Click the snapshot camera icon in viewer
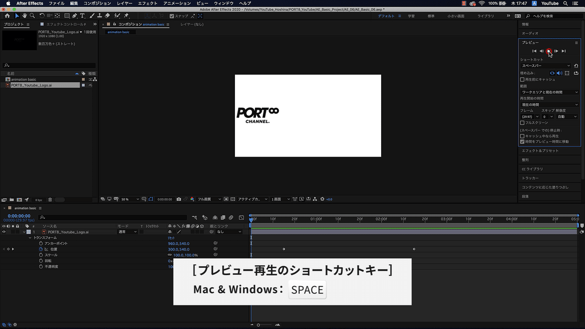585x329 pixels. [179, 199]
